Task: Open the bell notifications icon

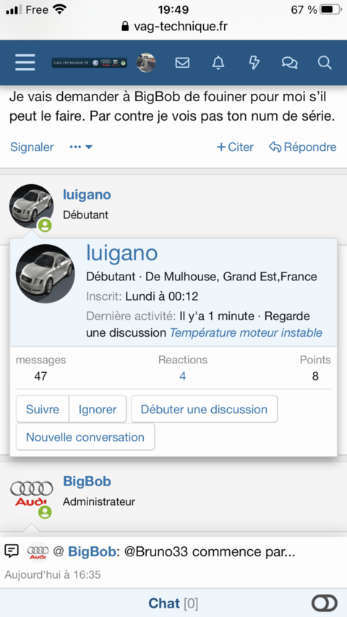Action: click(x=218, y=63)
